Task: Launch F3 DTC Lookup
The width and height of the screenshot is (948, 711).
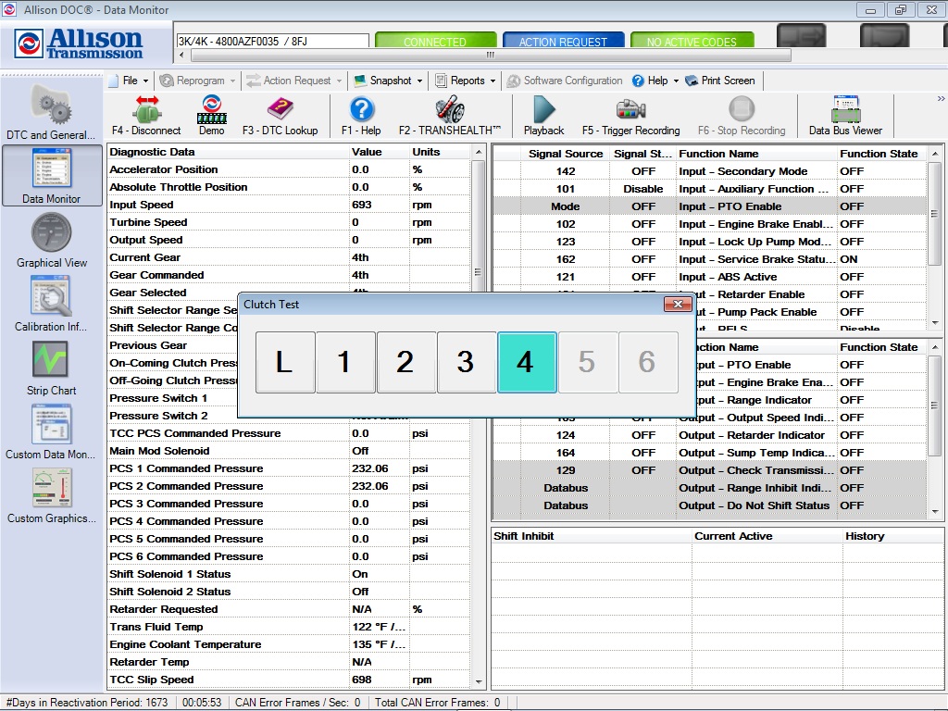Action: coord(281,116)
